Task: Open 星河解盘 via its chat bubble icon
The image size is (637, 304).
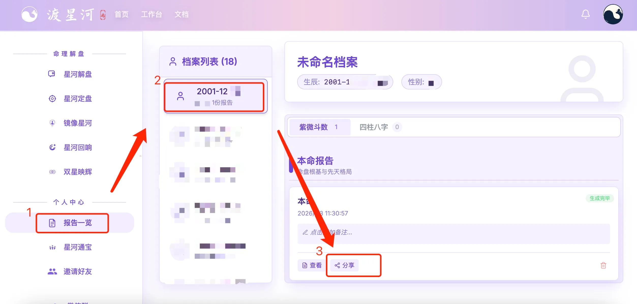Action: pos(52,74)
